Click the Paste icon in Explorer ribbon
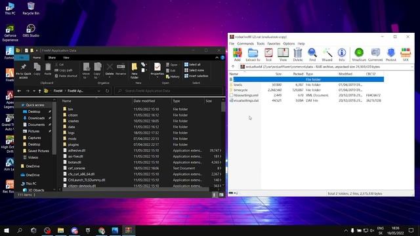The height and width of the screenshot is (236, 420). pyautogui.click(x=48, y=69)
